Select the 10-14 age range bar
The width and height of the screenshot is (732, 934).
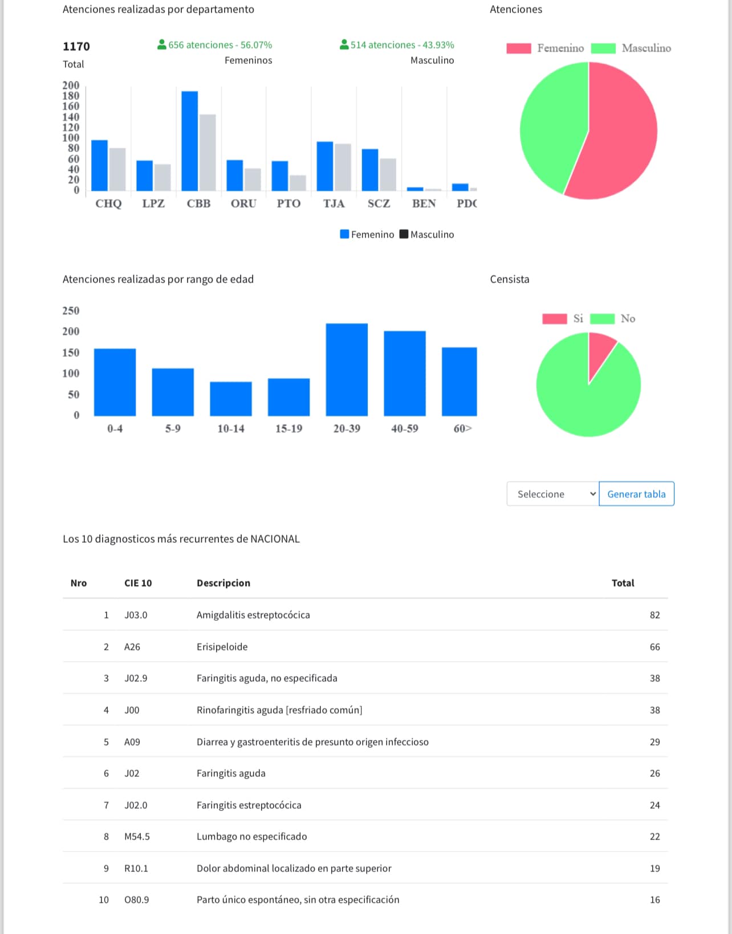pos(231,399)
